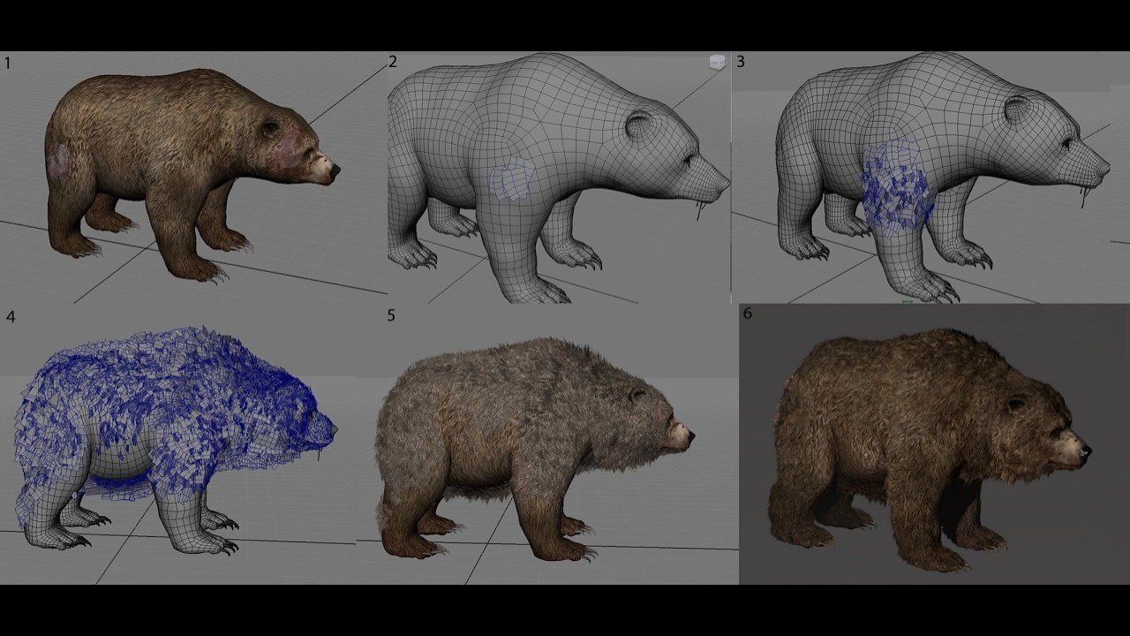Select the bear covered in blue fur cards, panel 4
Image resolution: width=1130 pixels, height=636 pixels.
pyautogui.click(x=175, y=440)
